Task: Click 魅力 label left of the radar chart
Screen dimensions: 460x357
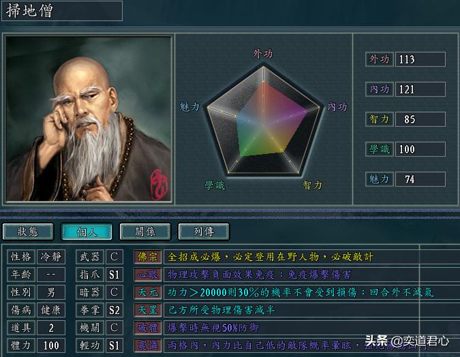Action: tap(189, 107)
